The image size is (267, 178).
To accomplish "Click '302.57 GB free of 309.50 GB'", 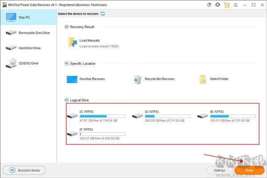I will pos(99,138).
